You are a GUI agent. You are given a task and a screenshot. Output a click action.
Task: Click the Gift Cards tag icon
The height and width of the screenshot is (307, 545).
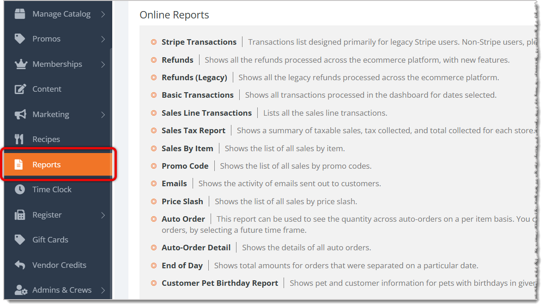[20, 239]
